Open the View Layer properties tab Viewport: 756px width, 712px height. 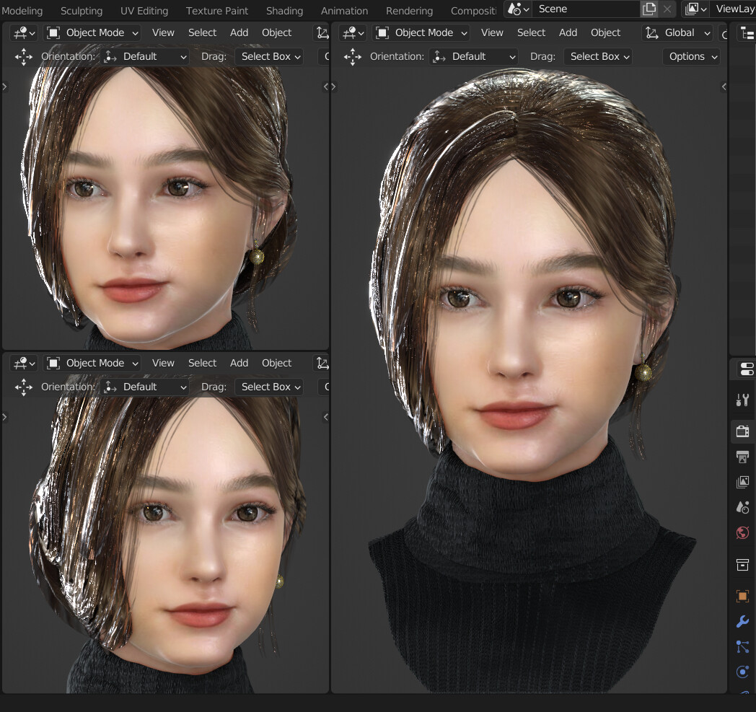[x=743, y=482]
